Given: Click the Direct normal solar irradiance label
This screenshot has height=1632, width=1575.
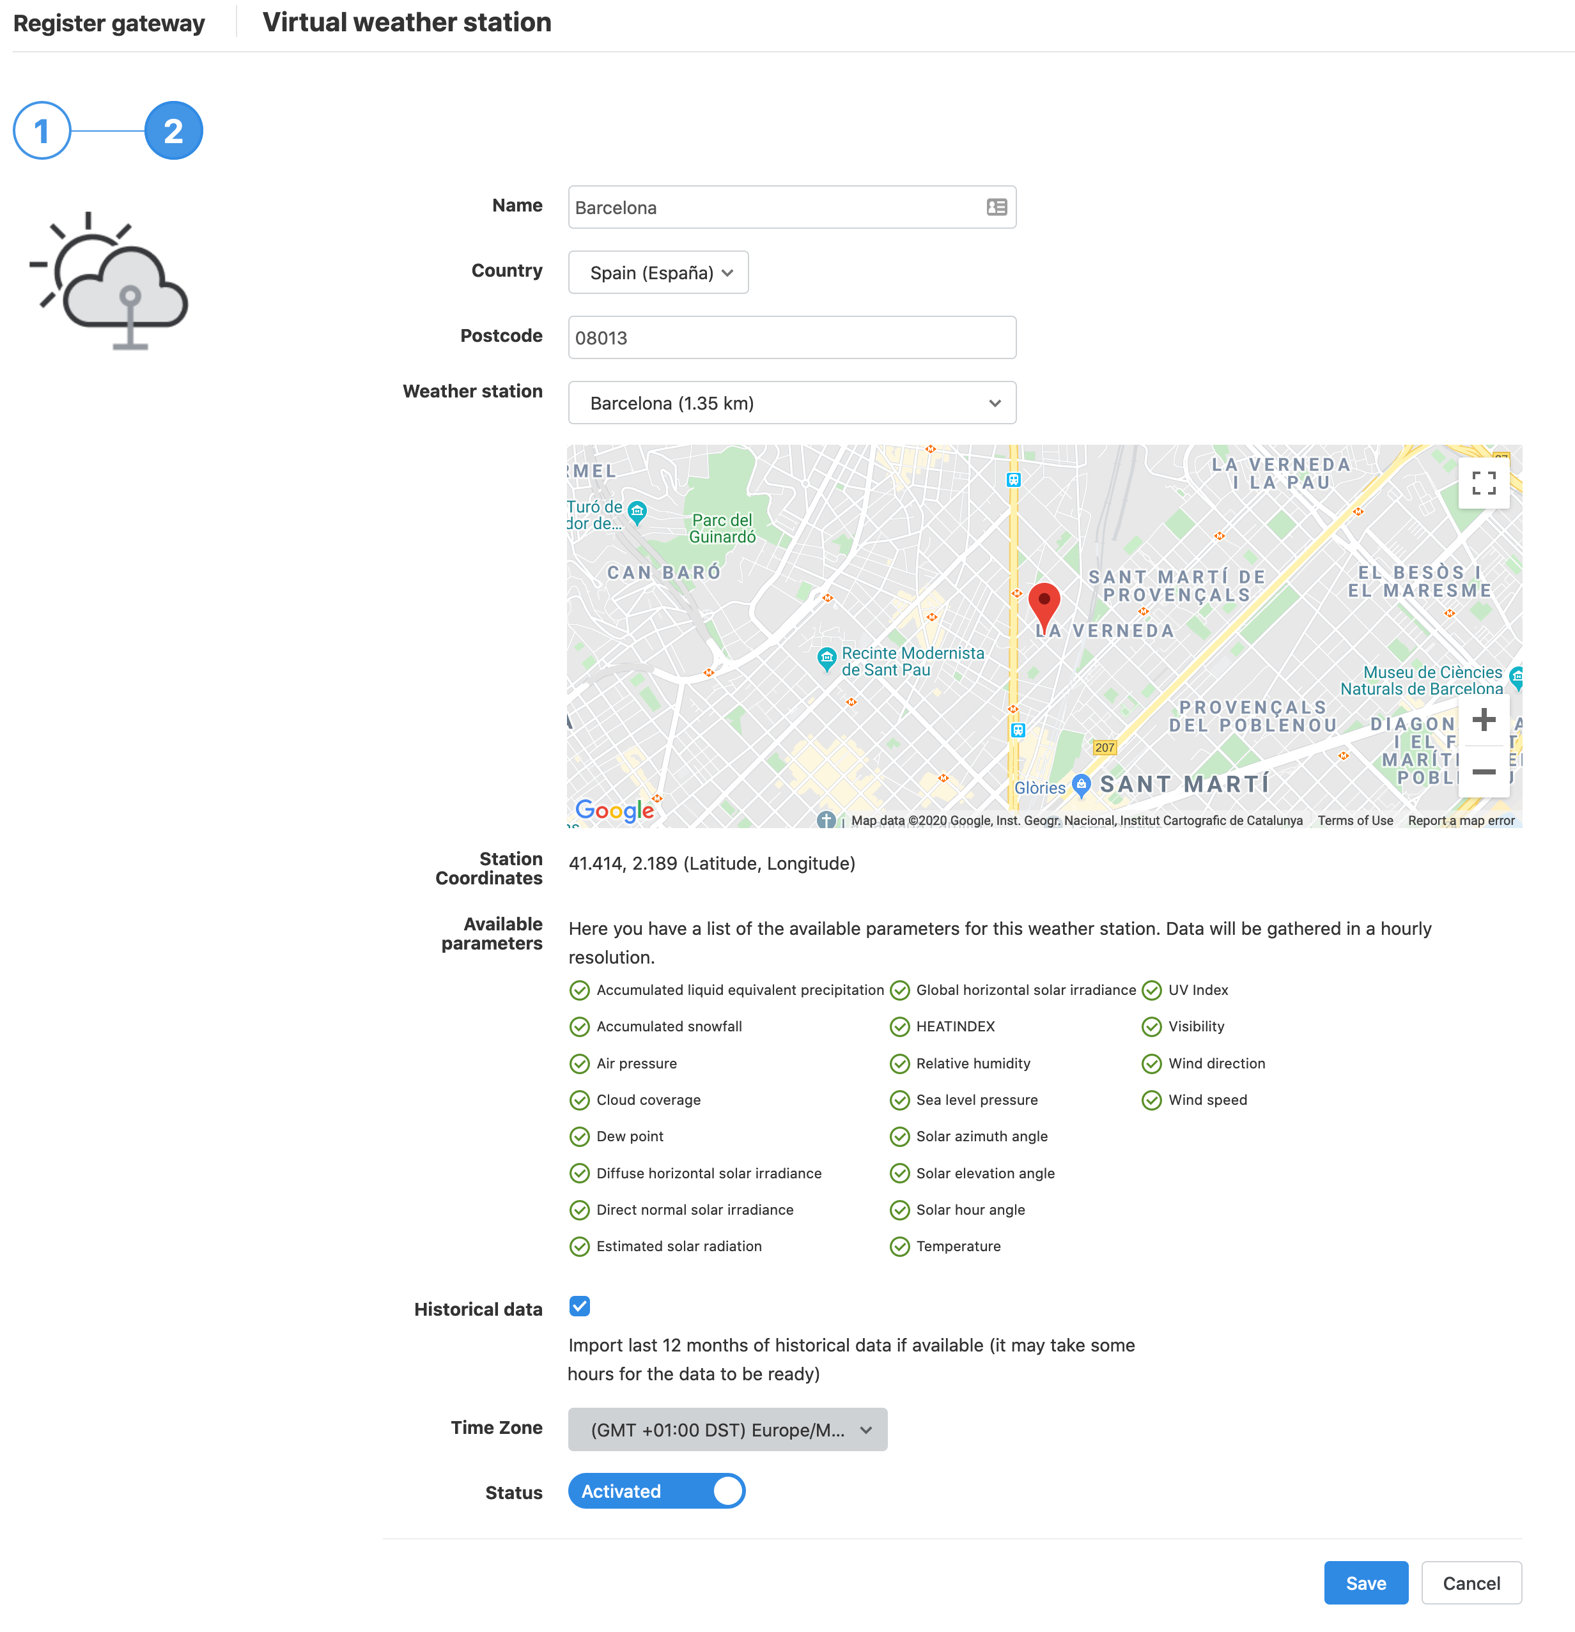Looking at the screenshot, I should (x=695, y=1210).
